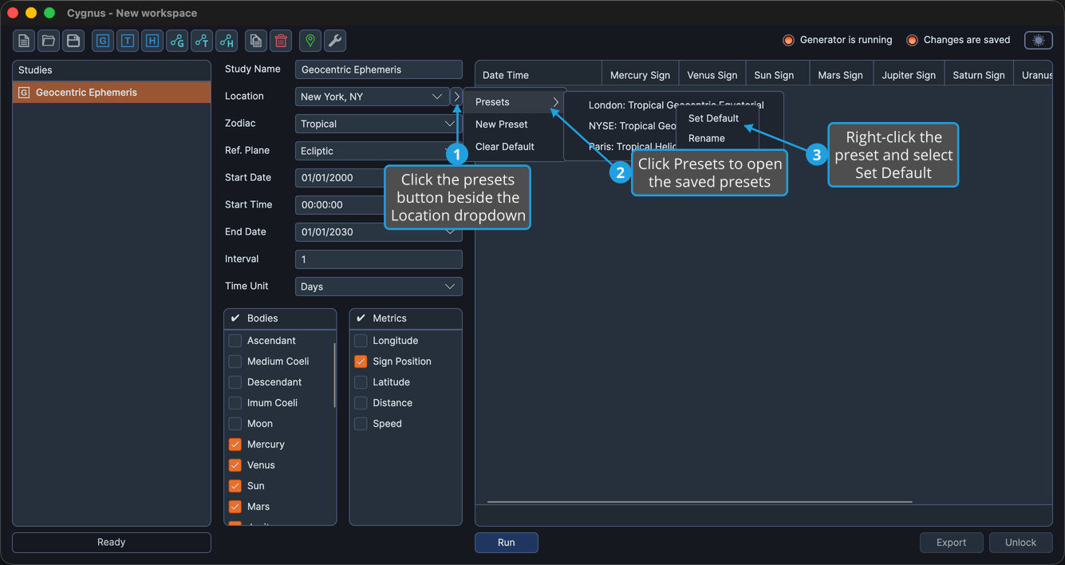Toggle all Bodies via header checkmark
Screen dimensions: 1065x565
(235, 318)
